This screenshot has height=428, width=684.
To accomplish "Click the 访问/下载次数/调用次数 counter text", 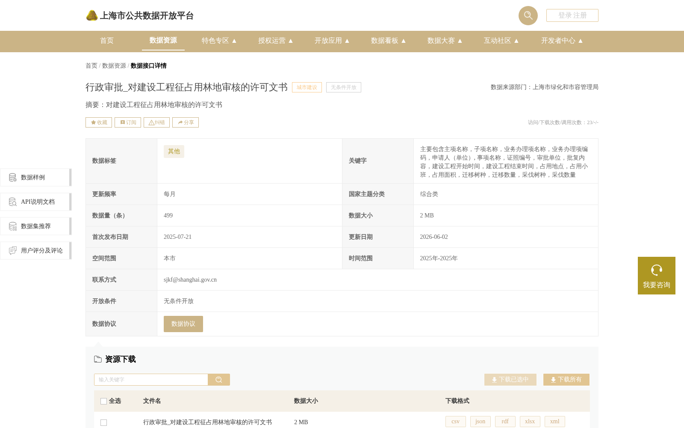I will pyautogui.click(x=563, y=122).
